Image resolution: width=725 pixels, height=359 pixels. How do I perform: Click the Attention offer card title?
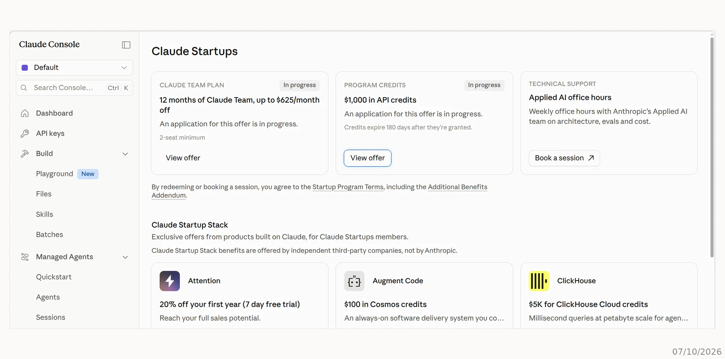coord(204,281)
